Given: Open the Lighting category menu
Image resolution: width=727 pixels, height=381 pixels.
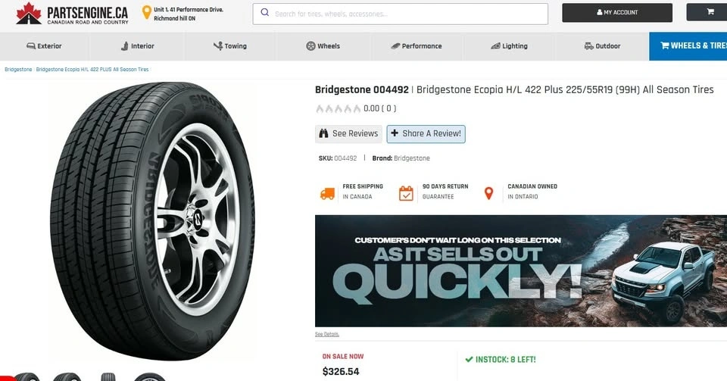Looking at the screenshot, I should click(x=509, y=46).
